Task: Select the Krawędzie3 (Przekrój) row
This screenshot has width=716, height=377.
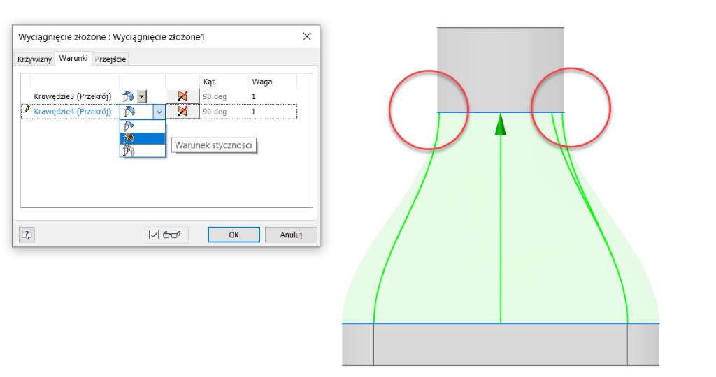Action: pos(72,96)
